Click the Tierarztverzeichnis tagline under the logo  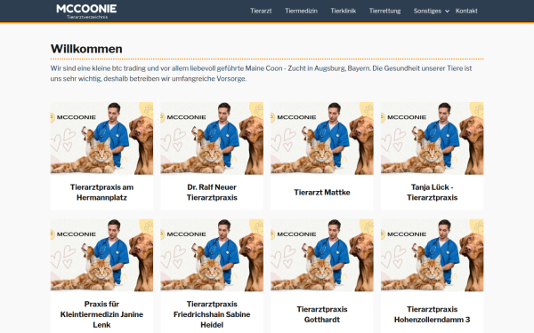[x=87, y=17]
